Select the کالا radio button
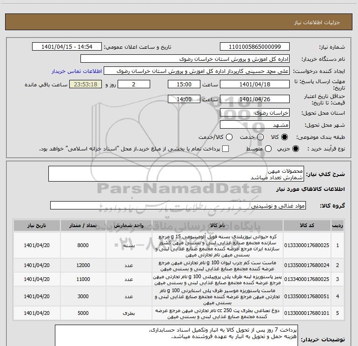This screenshot has width=358, height=346. (x=285, y=137)
